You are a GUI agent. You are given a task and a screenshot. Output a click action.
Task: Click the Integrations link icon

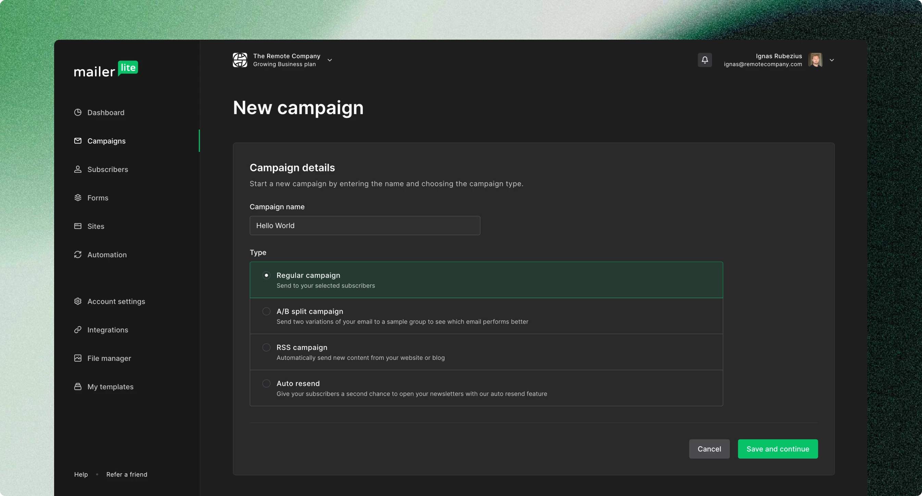pyautogui.click(x=78, y=329)
